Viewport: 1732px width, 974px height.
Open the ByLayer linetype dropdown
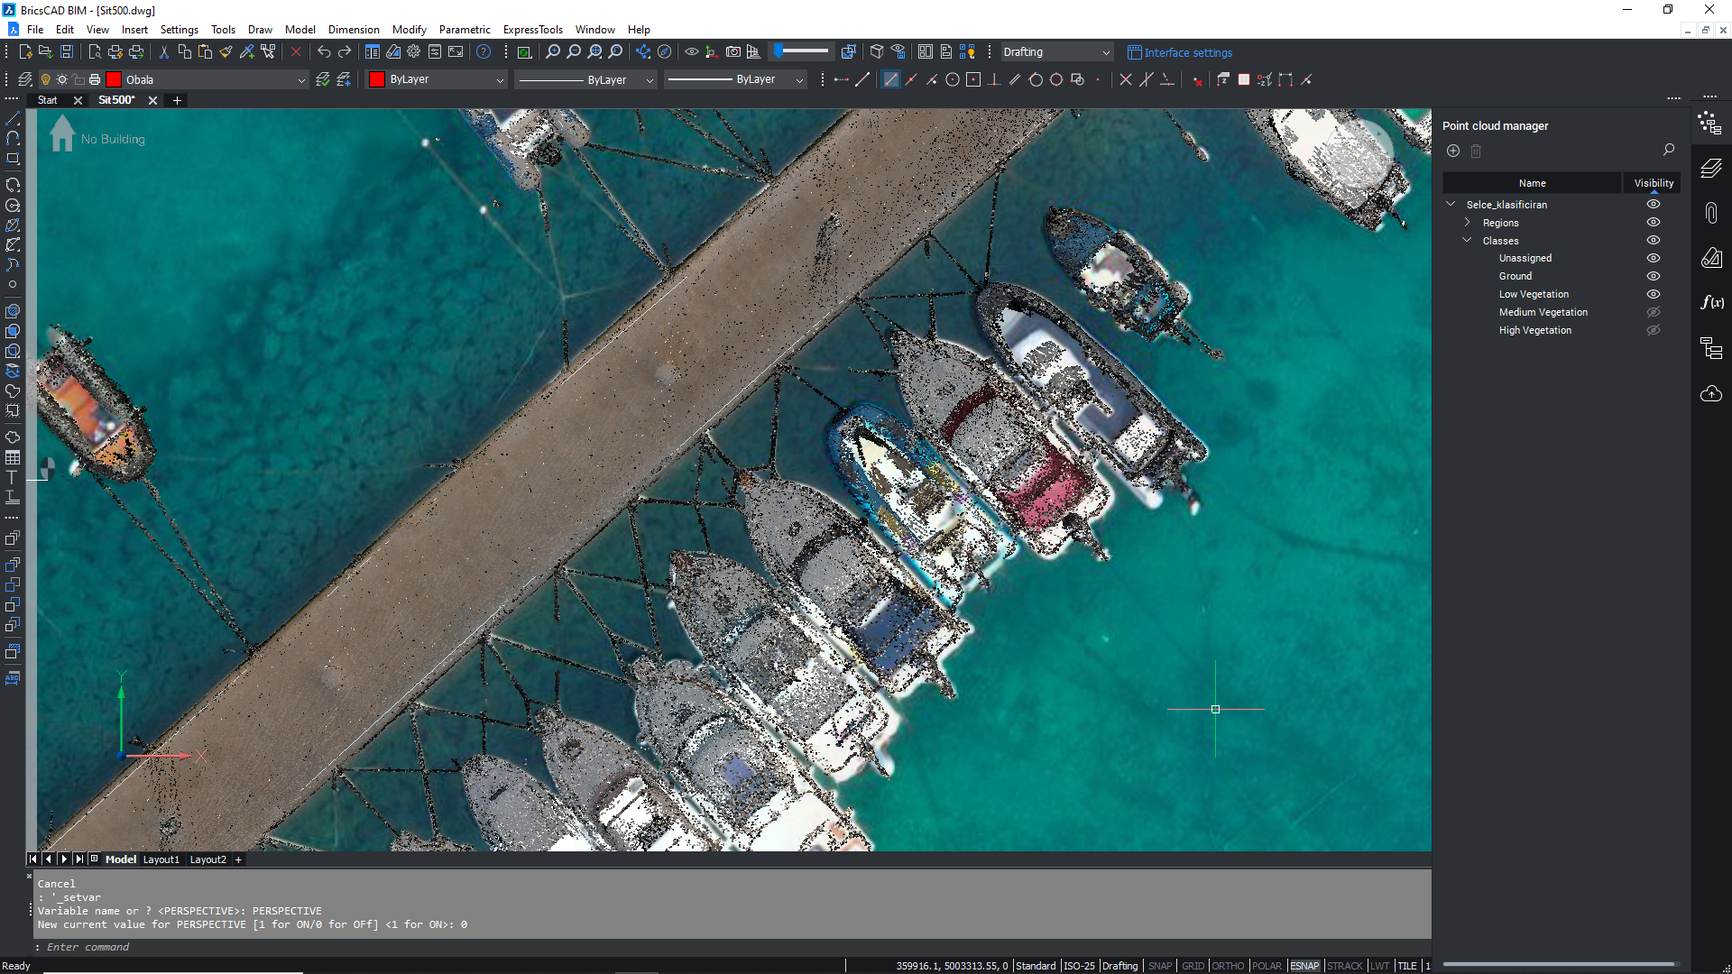pyautogui.click(x=649, y=79)
